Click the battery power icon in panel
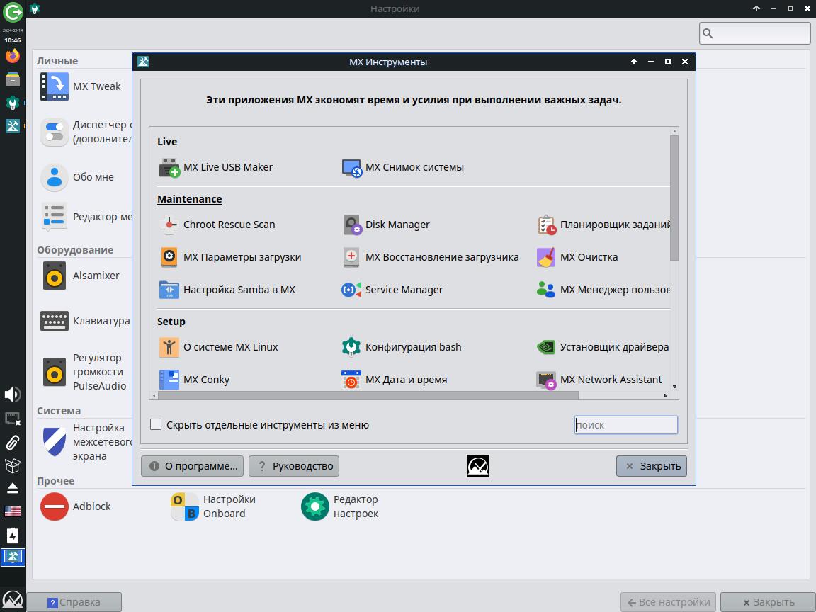This screenshot has width=816, height=612. [x=13, y=535]
